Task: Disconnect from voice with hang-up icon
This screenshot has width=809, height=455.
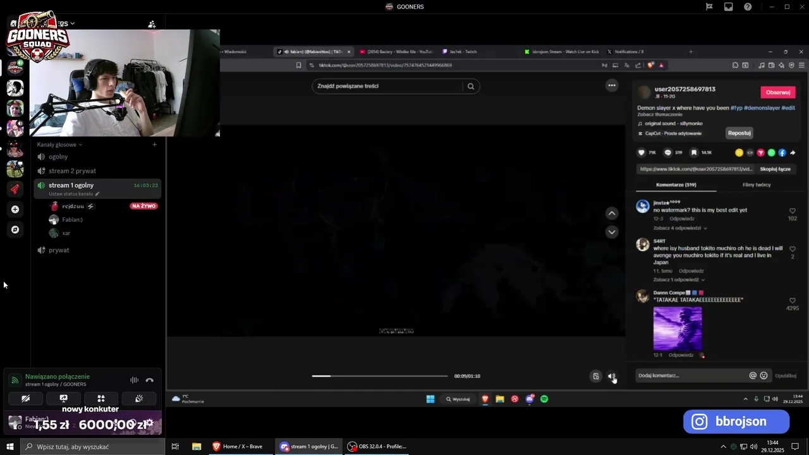Action: coord(150,380)
